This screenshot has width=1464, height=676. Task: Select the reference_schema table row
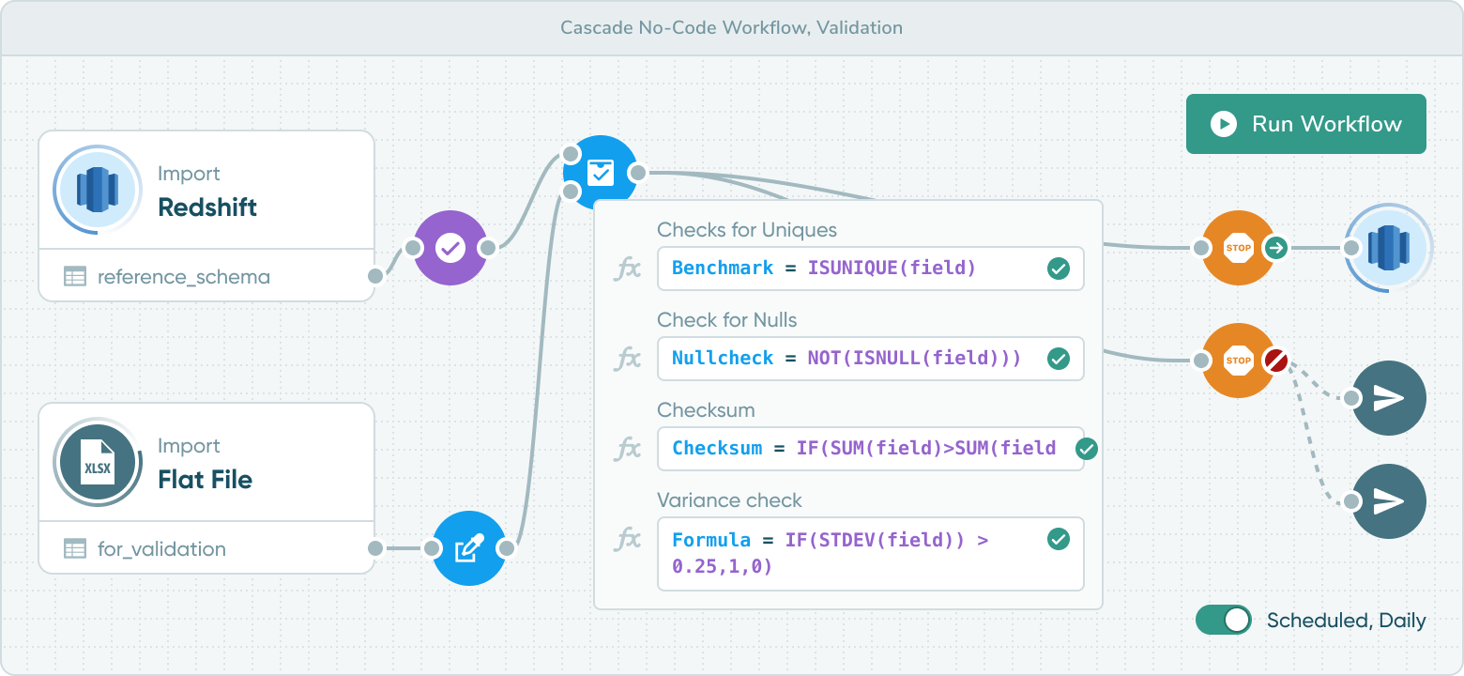click(x=206, y=276)
